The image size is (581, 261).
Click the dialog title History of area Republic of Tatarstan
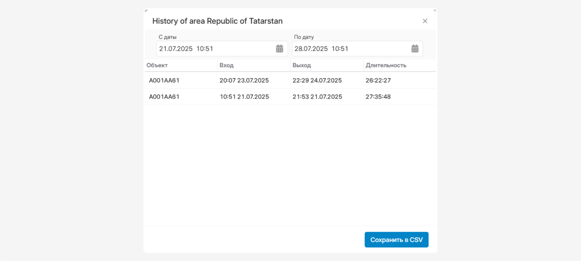coord(217,21)
